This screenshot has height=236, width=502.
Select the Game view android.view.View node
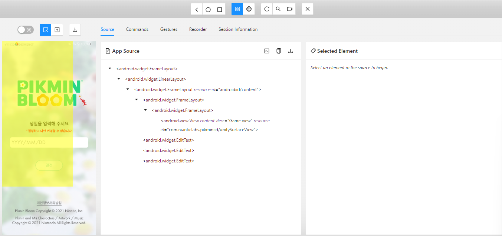[x=216, y=125]
